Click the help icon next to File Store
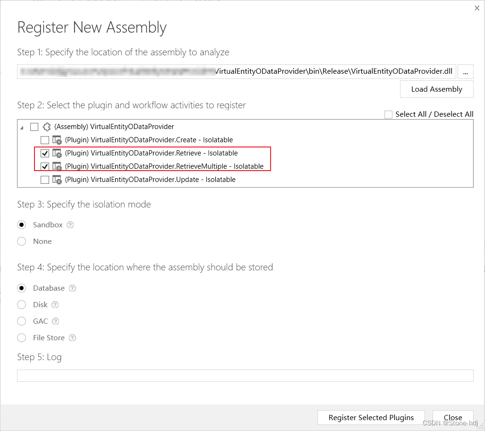485x431 pixels. click(72, 337)
